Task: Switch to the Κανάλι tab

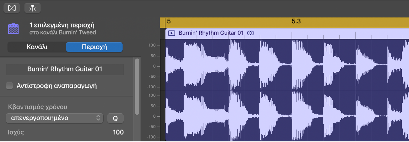Action: pyautogui.click(x=37, y=47)
